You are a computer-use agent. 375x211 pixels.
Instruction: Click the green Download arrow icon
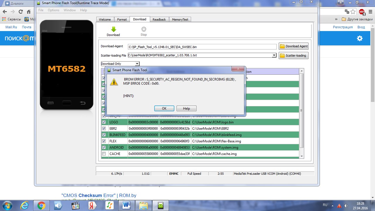coord(113,29)
